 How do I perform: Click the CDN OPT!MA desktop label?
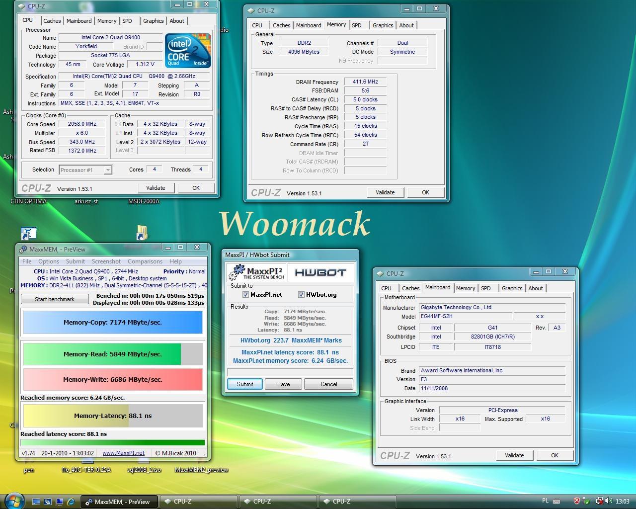(x=28, y=201)
